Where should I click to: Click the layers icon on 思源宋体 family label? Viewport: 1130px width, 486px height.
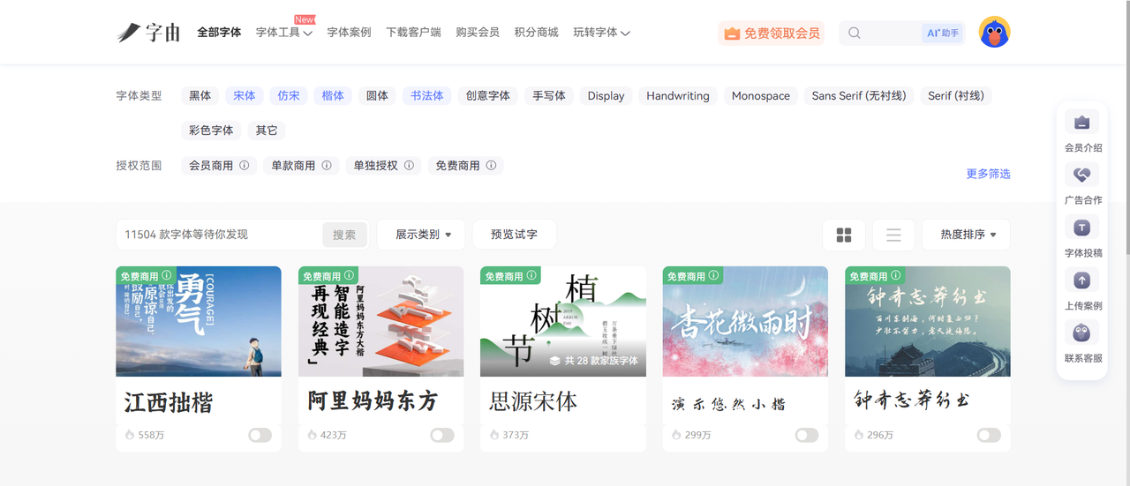[554, 361]
